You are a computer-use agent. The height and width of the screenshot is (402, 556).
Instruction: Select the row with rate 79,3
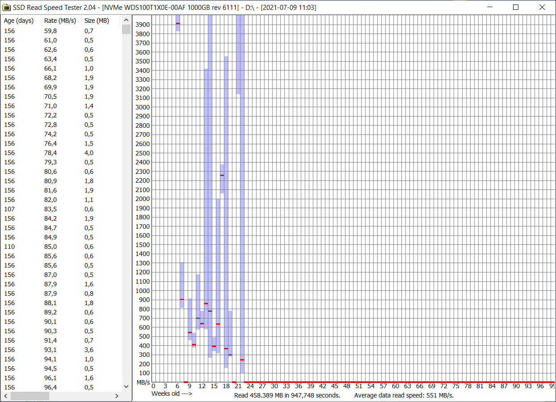[61, 162]
